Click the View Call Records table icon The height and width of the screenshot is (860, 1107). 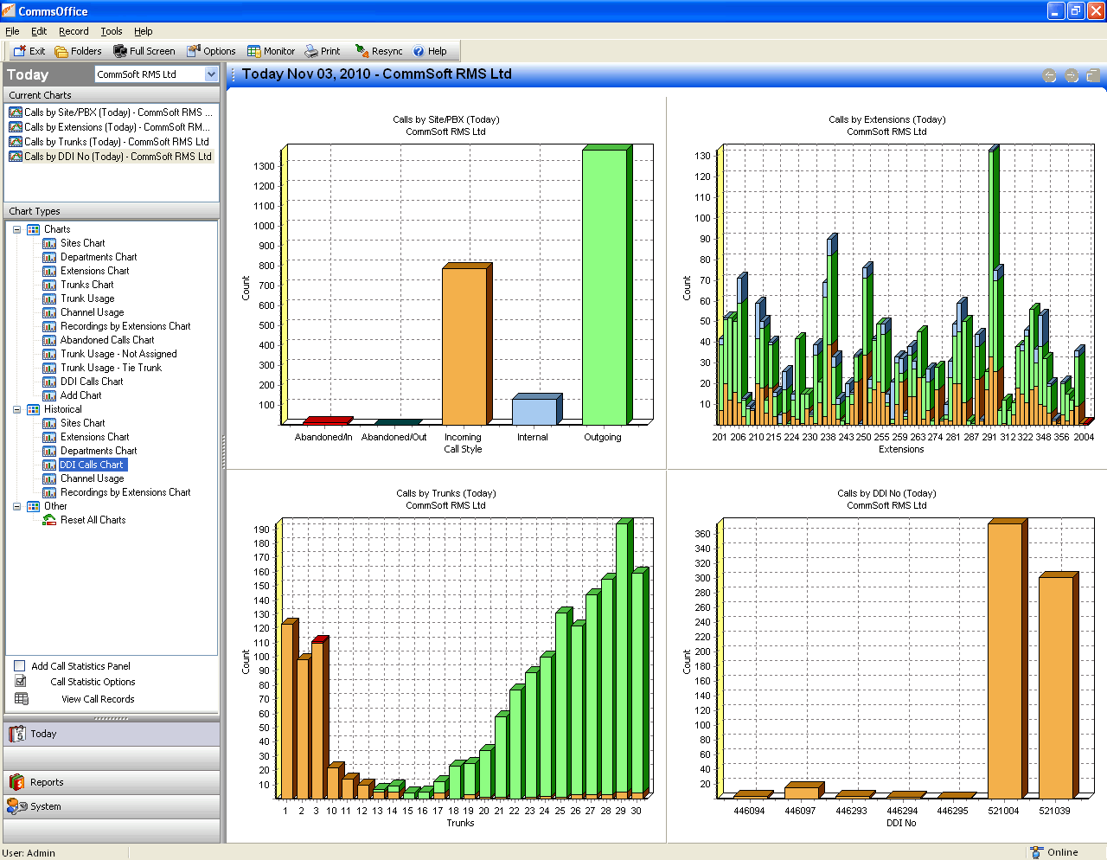pyautogui.click(x=22, y=699)
